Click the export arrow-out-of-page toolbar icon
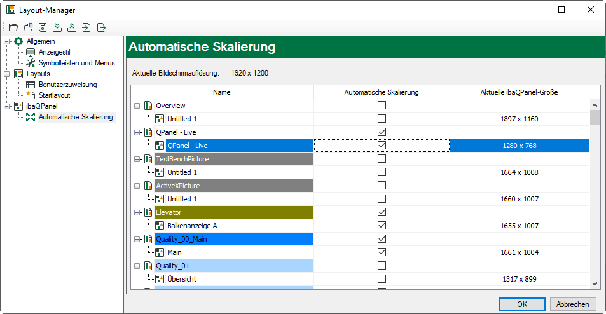The width and height of the screenshot is (606, 314). [101, 27]
